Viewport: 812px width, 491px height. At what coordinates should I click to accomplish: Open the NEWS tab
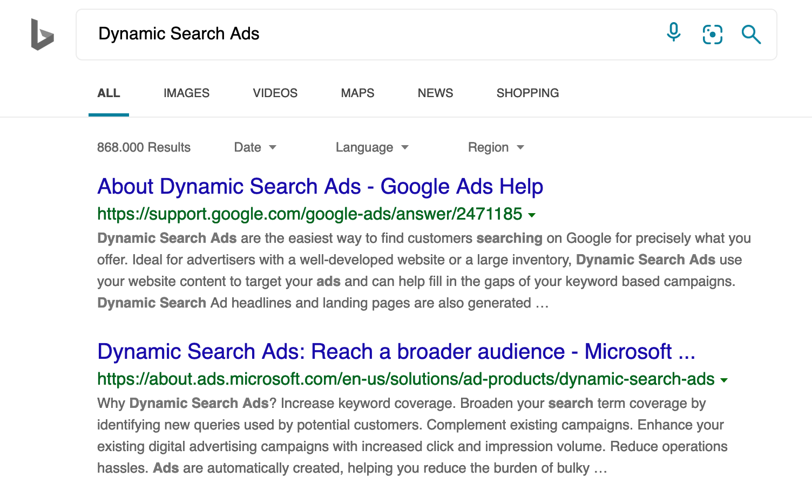click(435, 93)
